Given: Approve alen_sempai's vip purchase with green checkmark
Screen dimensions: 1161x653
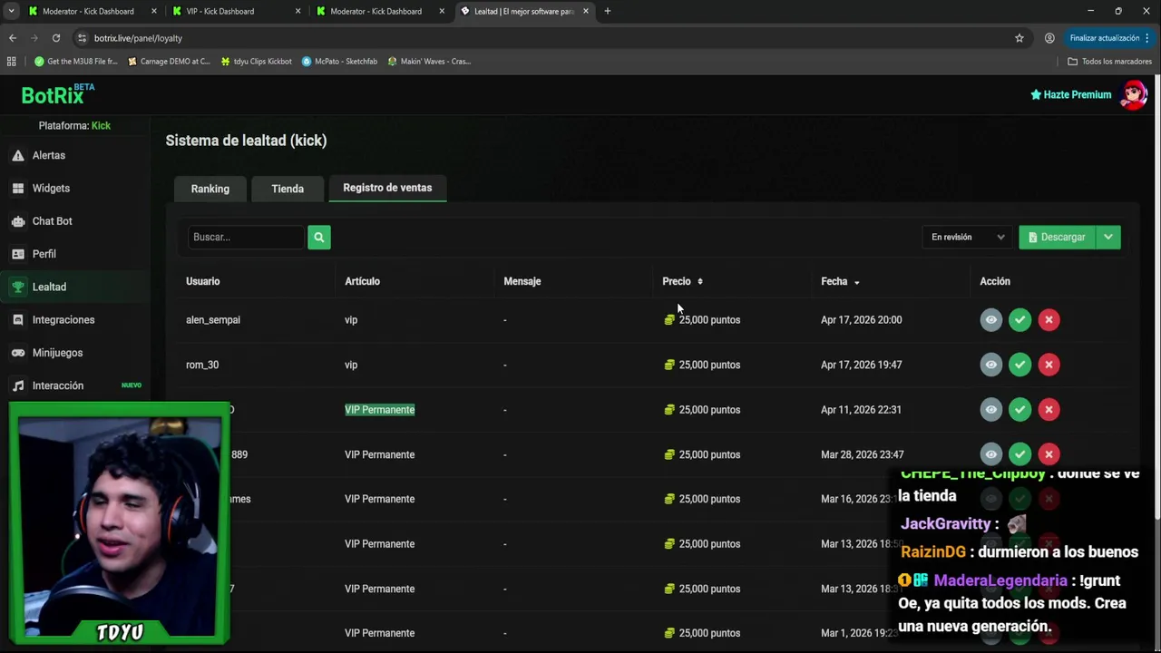Looking at the screenshot, I should (1020, 320).
